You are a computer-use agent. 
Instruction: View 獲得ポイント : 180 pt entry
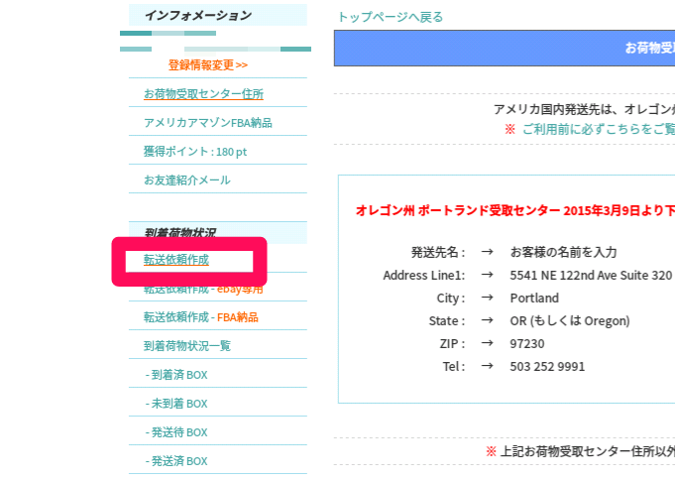(x=195, y=152)
